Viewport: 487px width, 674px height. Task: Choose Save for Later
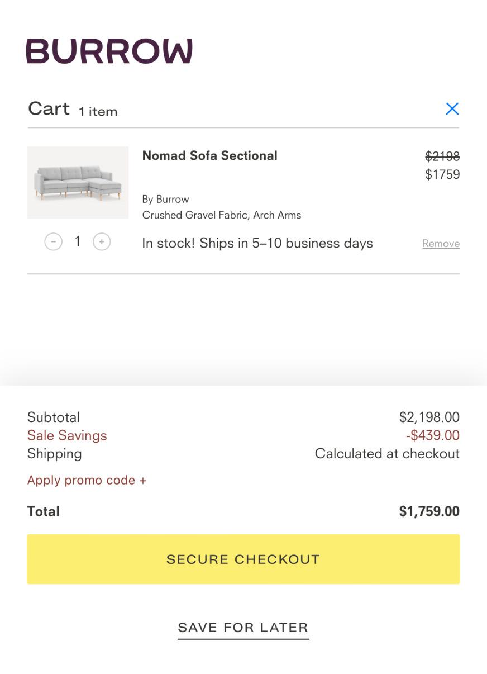tap(243, 628)
